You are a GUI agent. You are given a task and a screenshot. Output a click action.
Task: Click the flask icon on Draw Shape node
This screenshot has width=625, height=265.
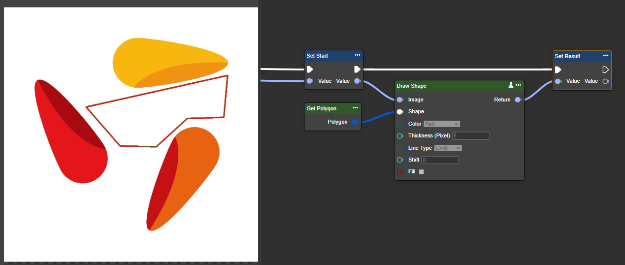(511, 85)
